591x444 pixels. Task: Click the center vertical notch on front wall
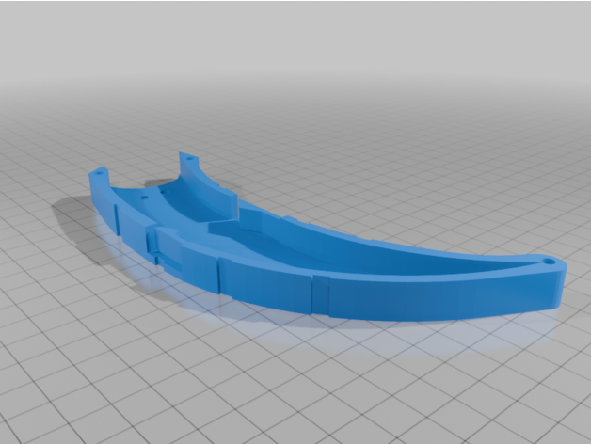coord(219,277)
